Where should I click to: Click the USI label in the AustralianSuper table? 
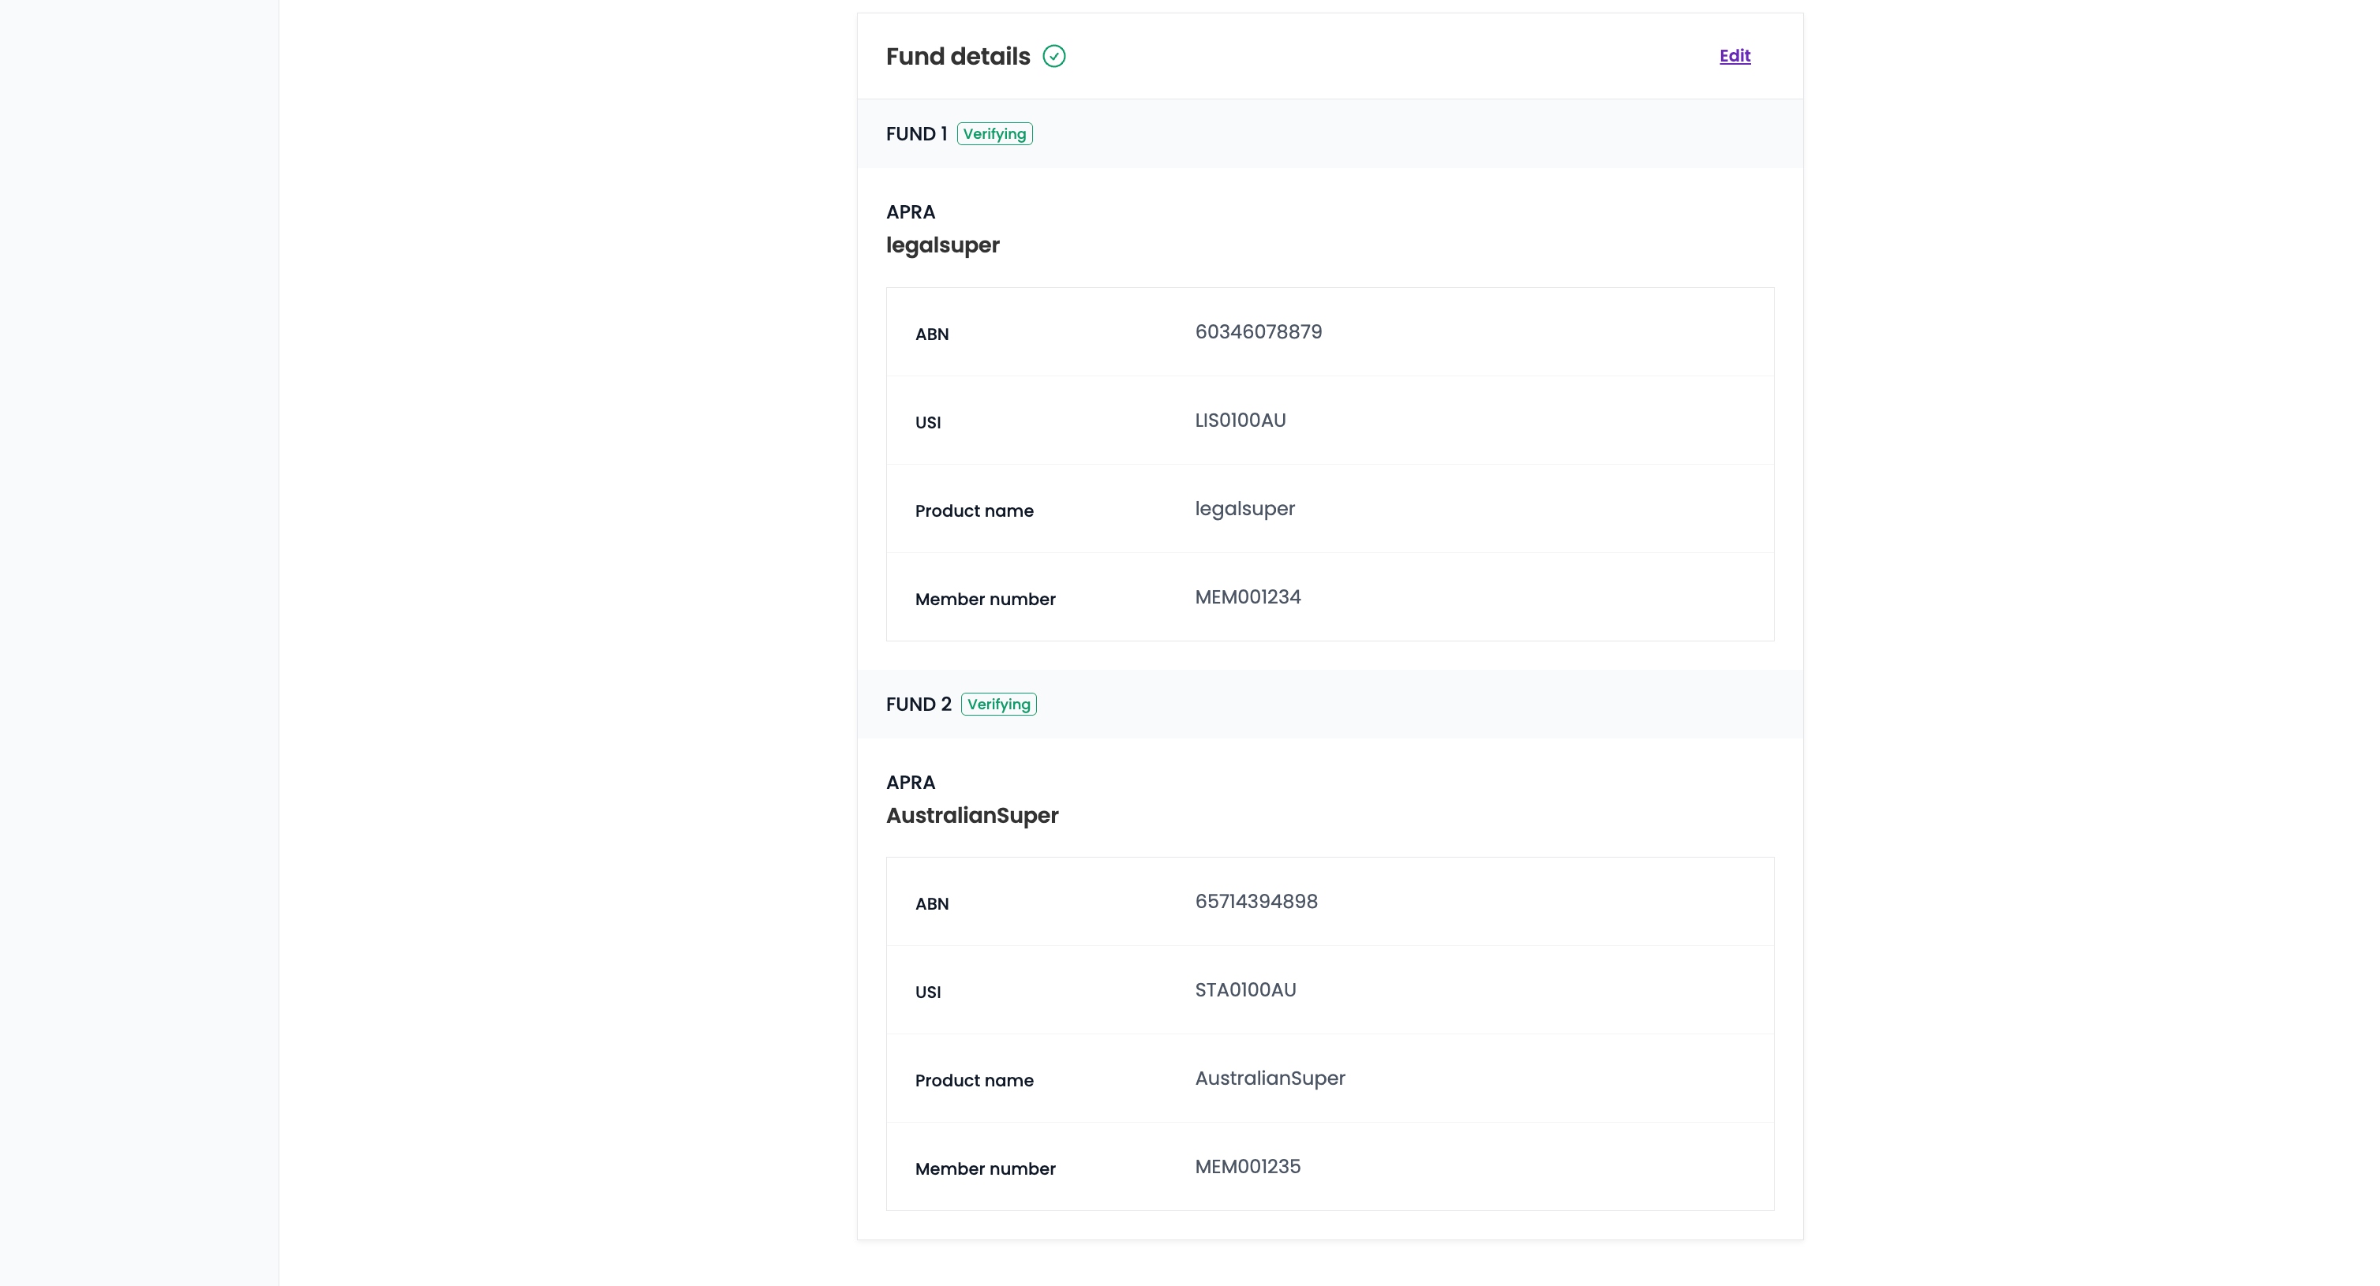tap(927, 993)
